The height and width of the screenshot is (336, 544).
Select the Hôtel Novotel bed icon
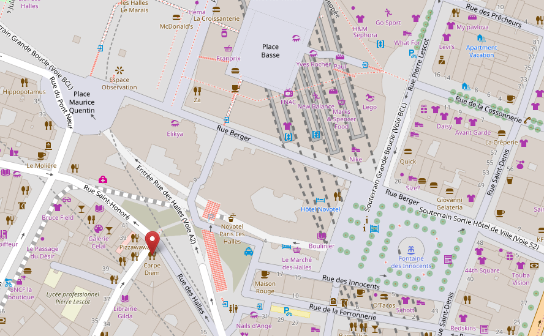[x=320, y=200]
